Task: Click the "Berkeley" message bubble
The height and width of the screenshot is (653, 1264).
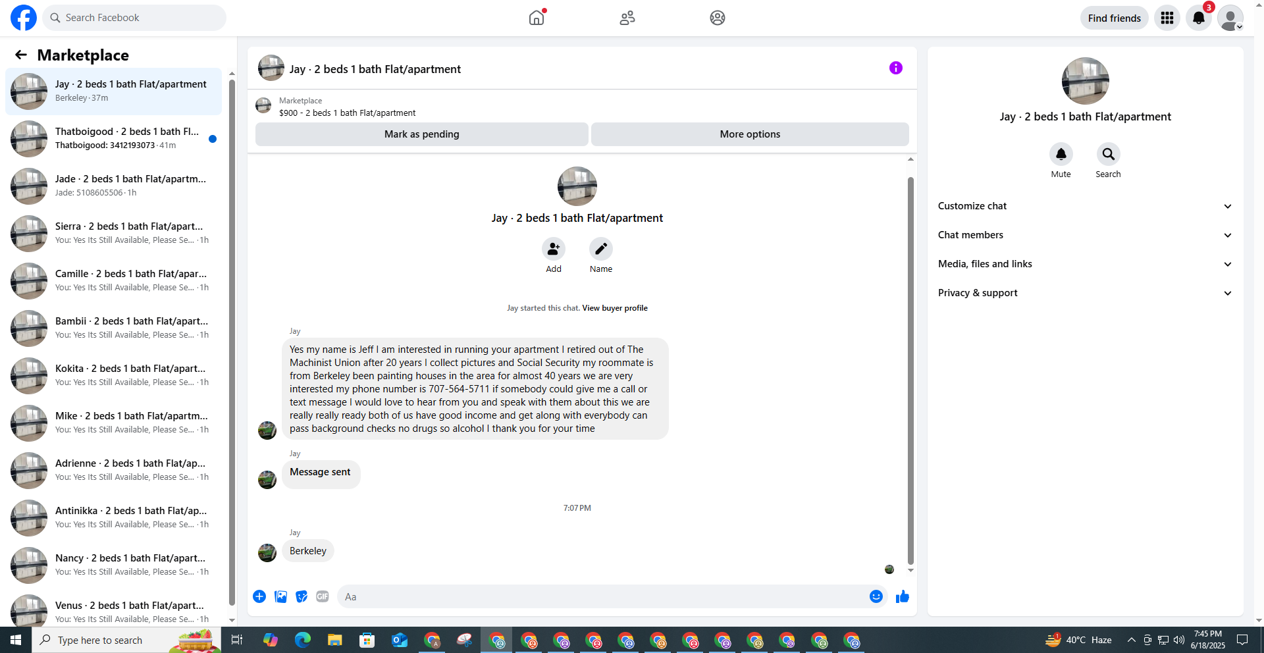Action: (308, 551)
